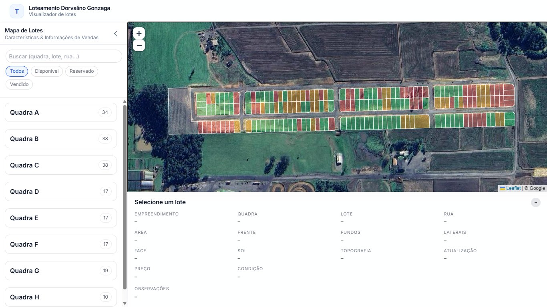547x307 pixels.
Task: Expand Quadra B in the list
Action: [x=61, y=139]
